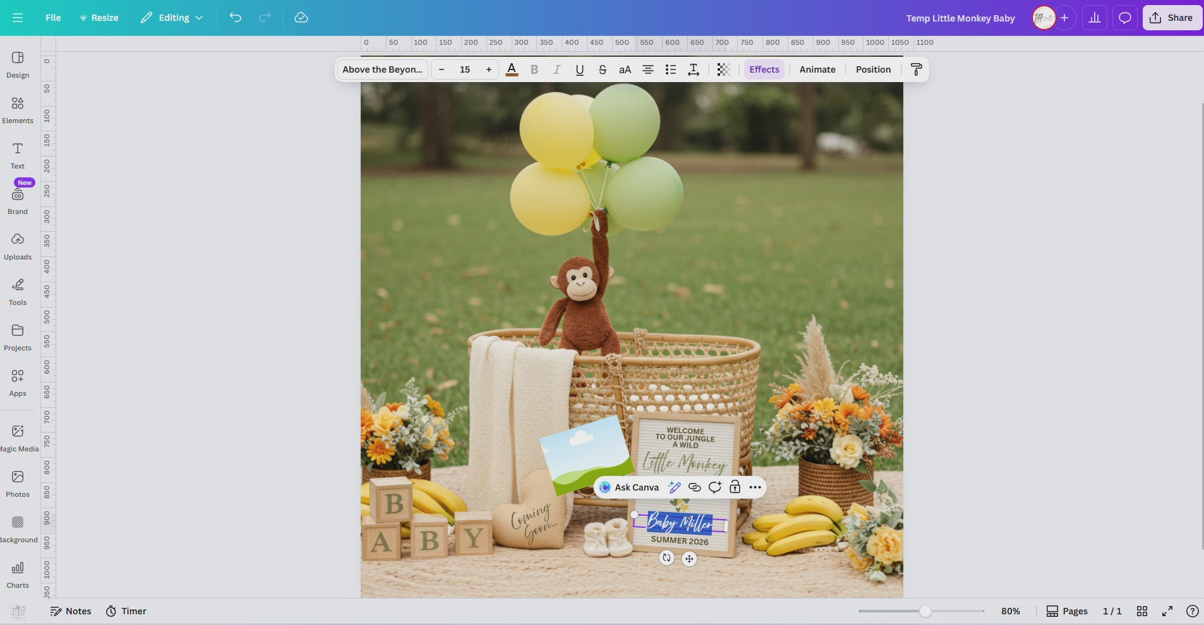Viewport: 1204px width, 625px height.
Task: Open the Elements panel in the sidebar
Action: (17, 109)
